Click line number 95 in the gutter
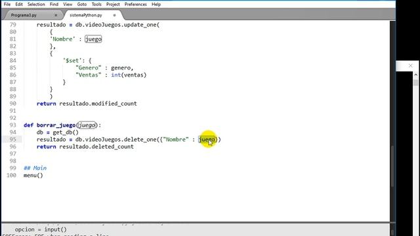420x236 pixels. 13,140
